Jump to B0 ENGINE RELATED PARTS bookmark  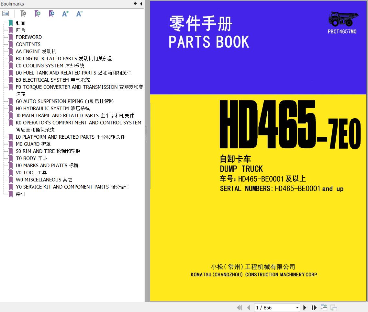pyautogui.click(x=64, y=59)
